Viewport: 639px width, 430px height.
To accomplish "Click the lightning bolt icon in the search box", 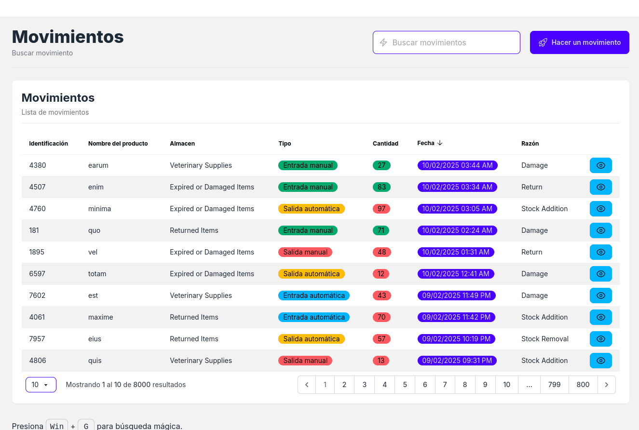I will coord(383,42).
